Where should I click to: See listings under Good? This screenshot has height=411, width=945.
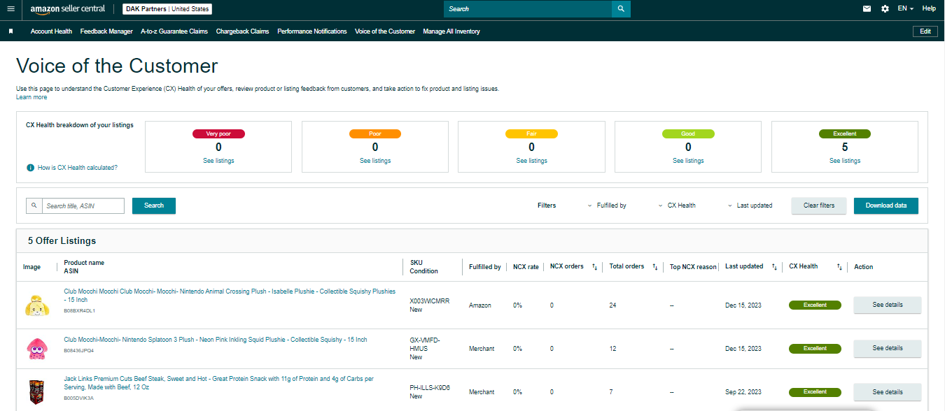coord(688,161)
